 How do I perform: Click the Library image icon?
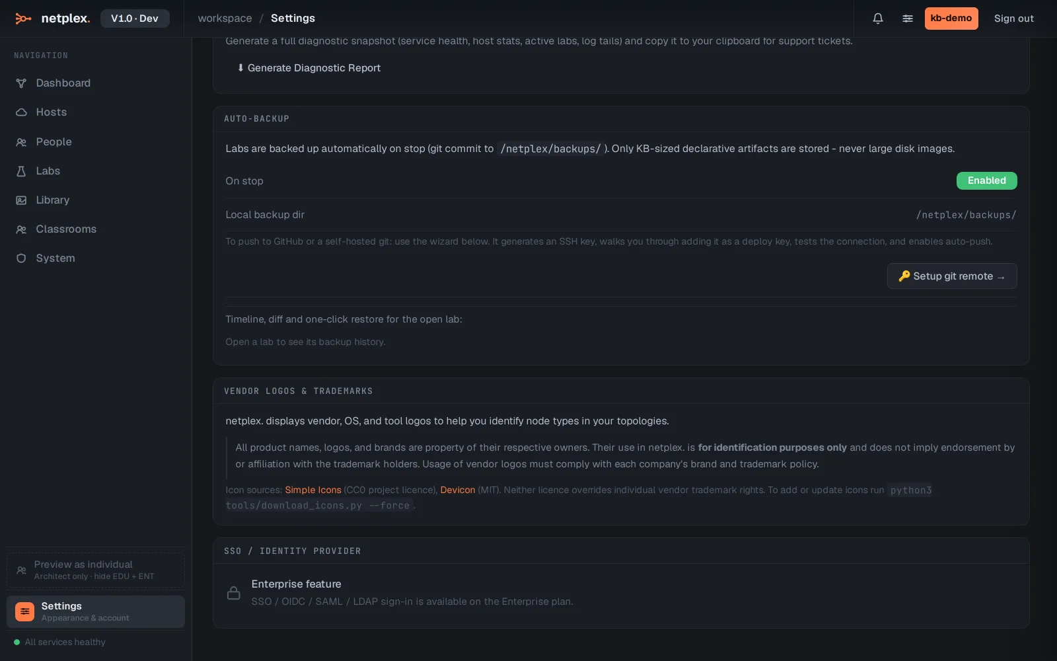click(21, 200)
